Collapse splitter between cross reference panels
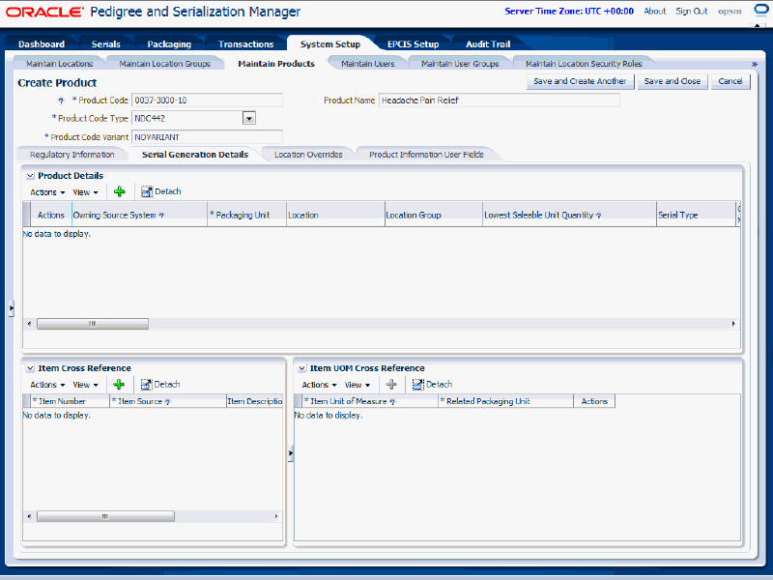The height and width of the screenshot is (580, 773). point(291,452)
